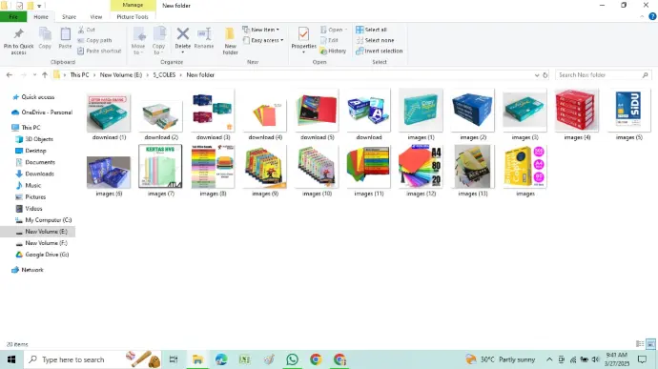Go up one folder level arrow

pyautogui.click(x=45, y=75)
